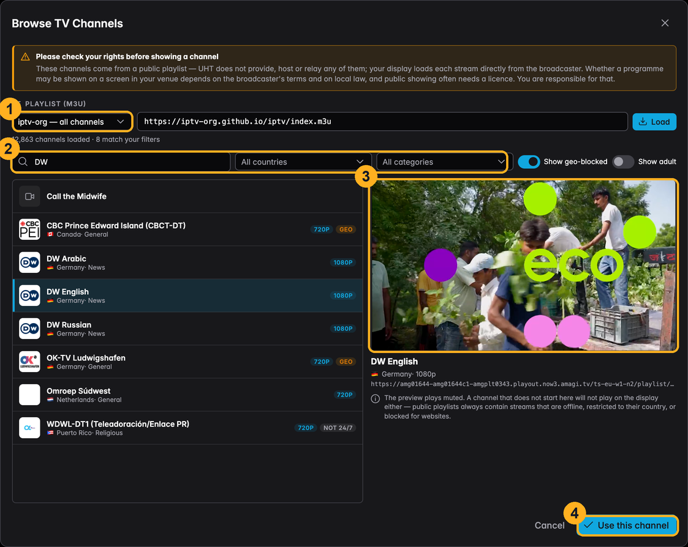Click the NOT 24/7 badge on WDWL-DT1
688x547 pixels.
point(338,428)
